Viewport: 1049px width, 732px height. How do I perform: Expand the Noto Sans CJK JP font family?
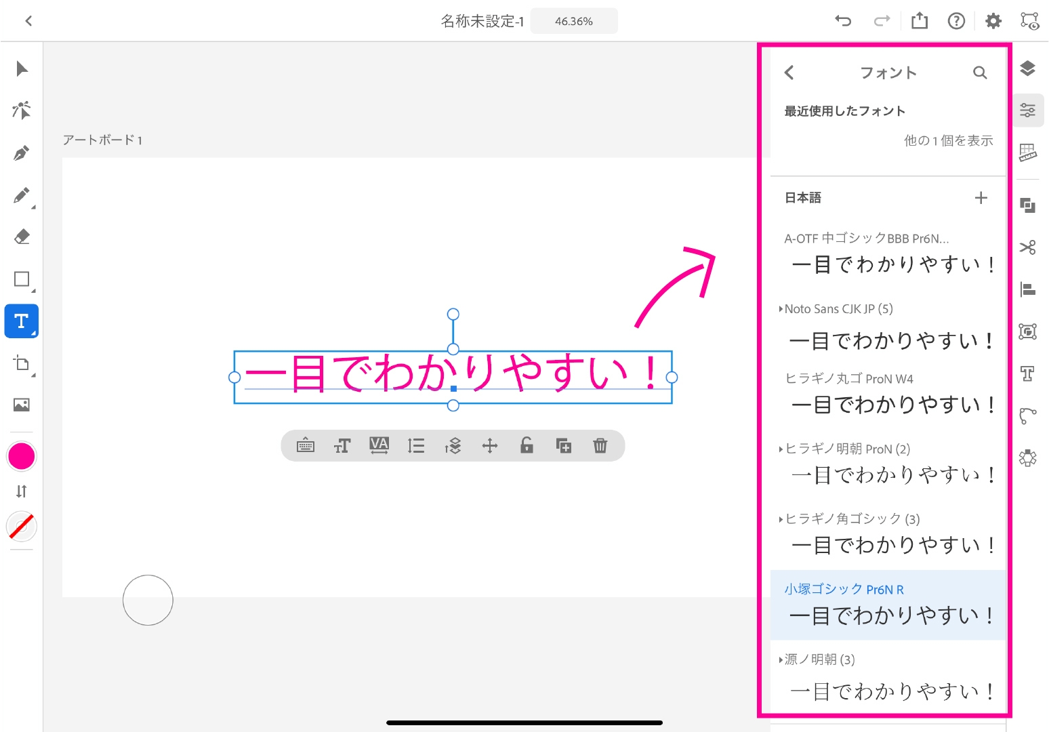781,309
